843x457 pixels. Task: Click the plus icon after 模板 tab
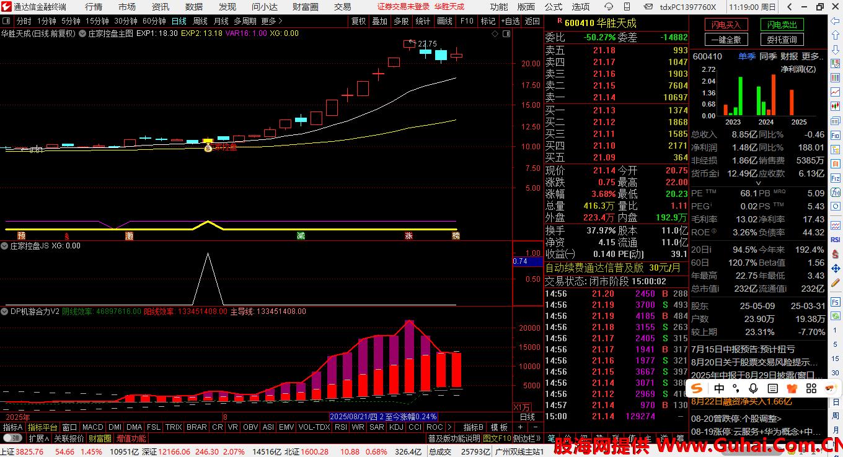tap(519, 427)
